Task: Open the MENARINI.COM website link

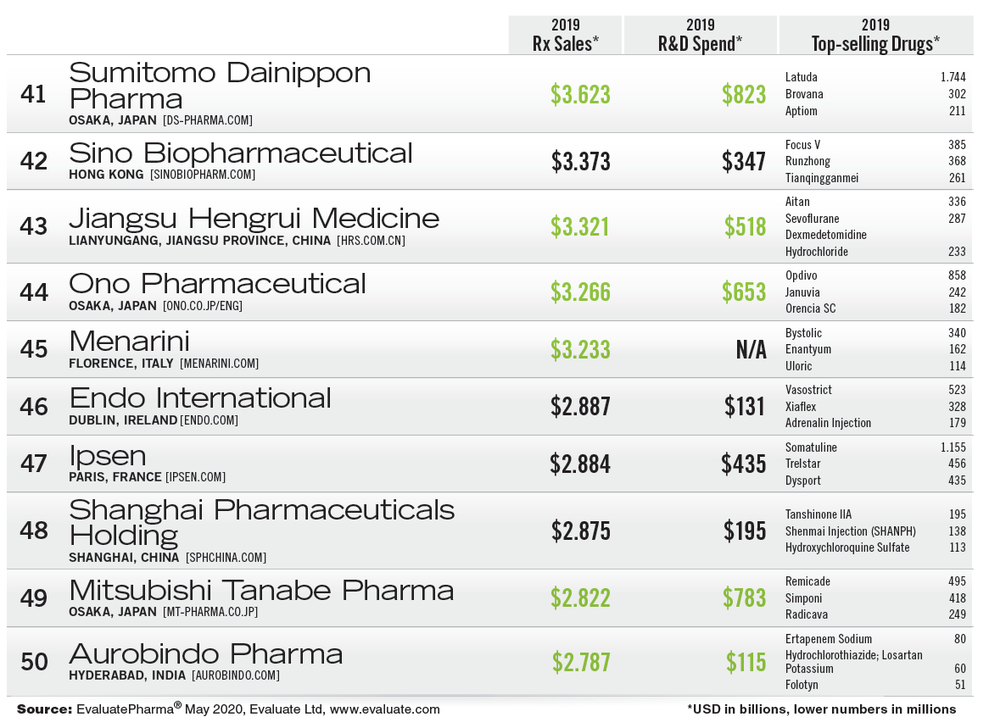Action: [219, 364]
